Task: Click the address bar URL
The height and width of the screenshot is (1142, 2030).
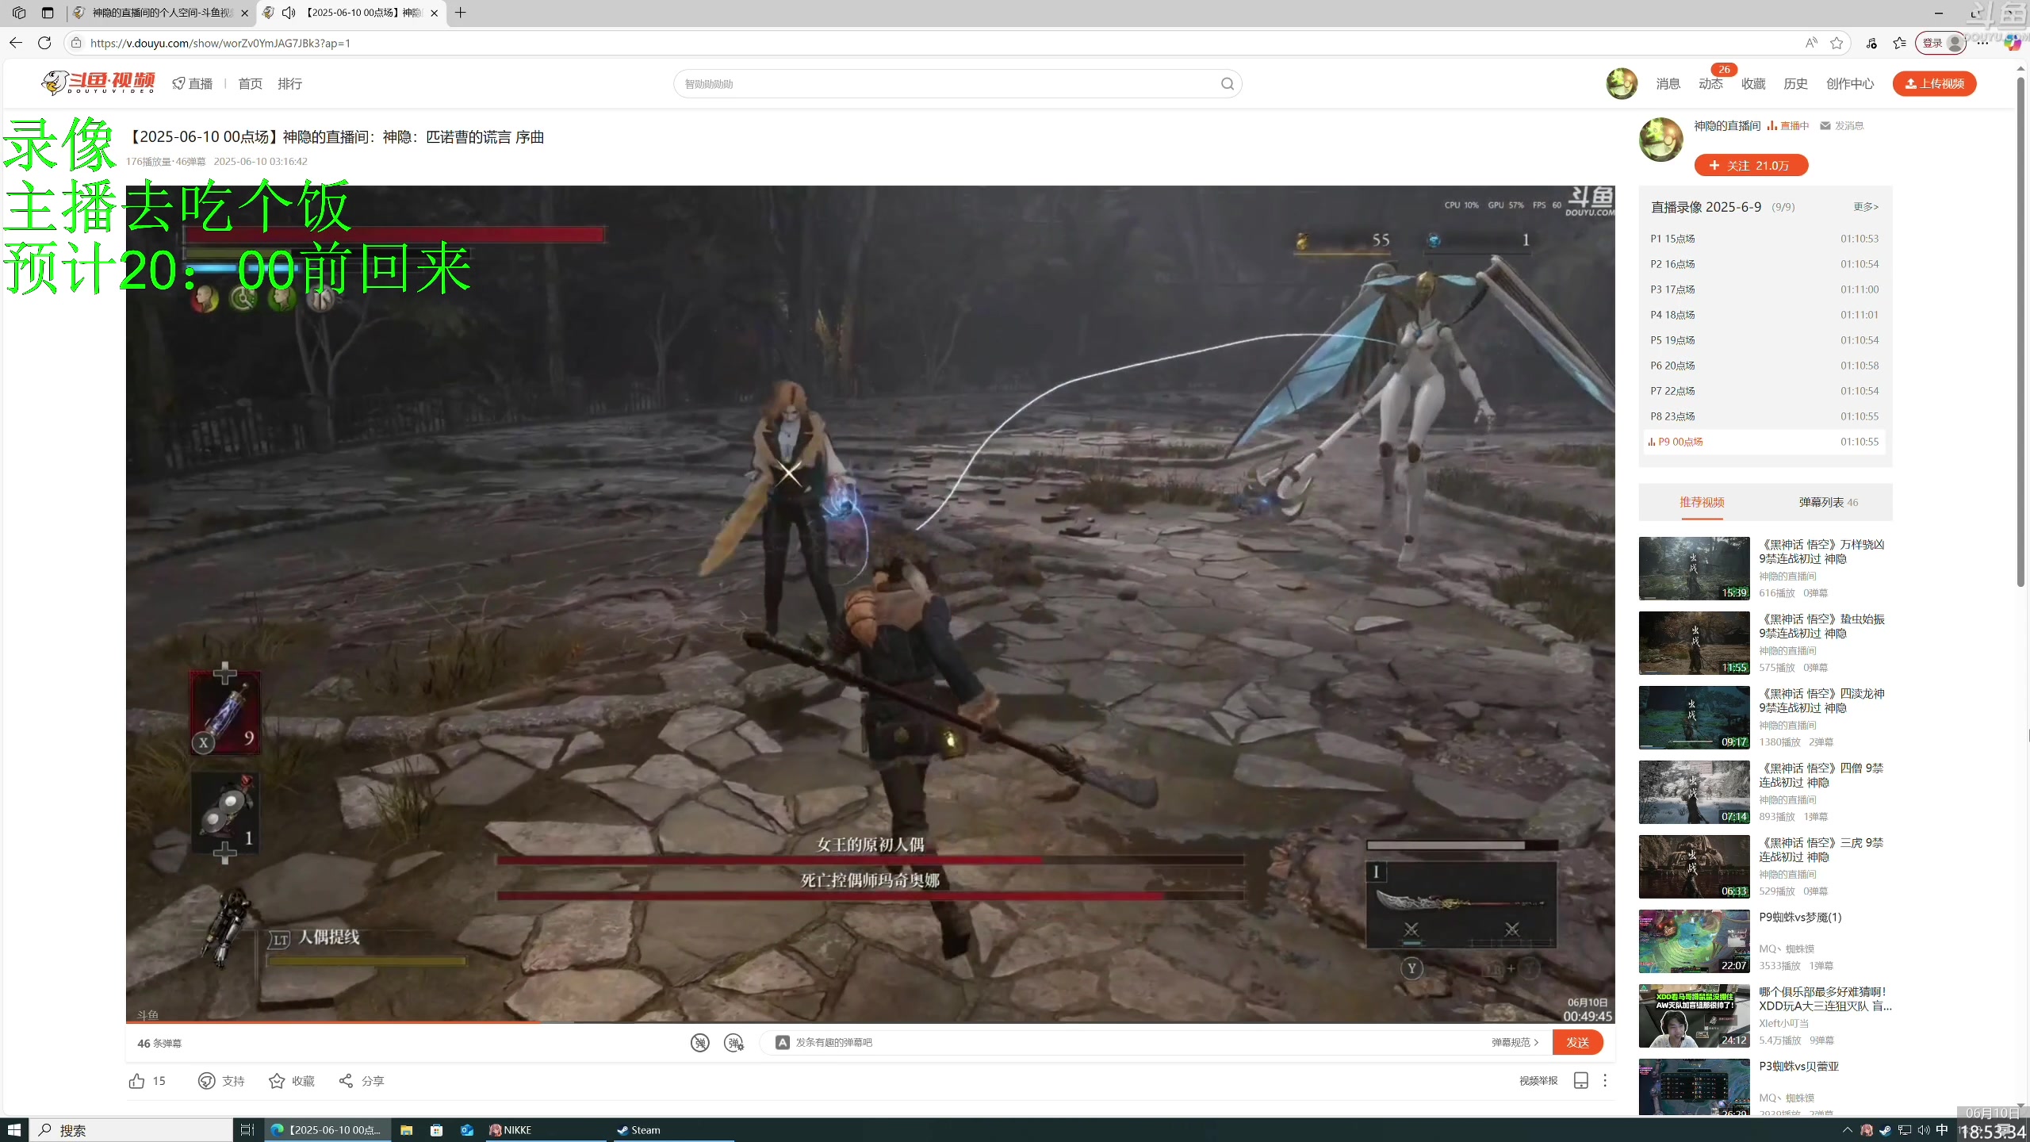Action: [x=220, y=43]
